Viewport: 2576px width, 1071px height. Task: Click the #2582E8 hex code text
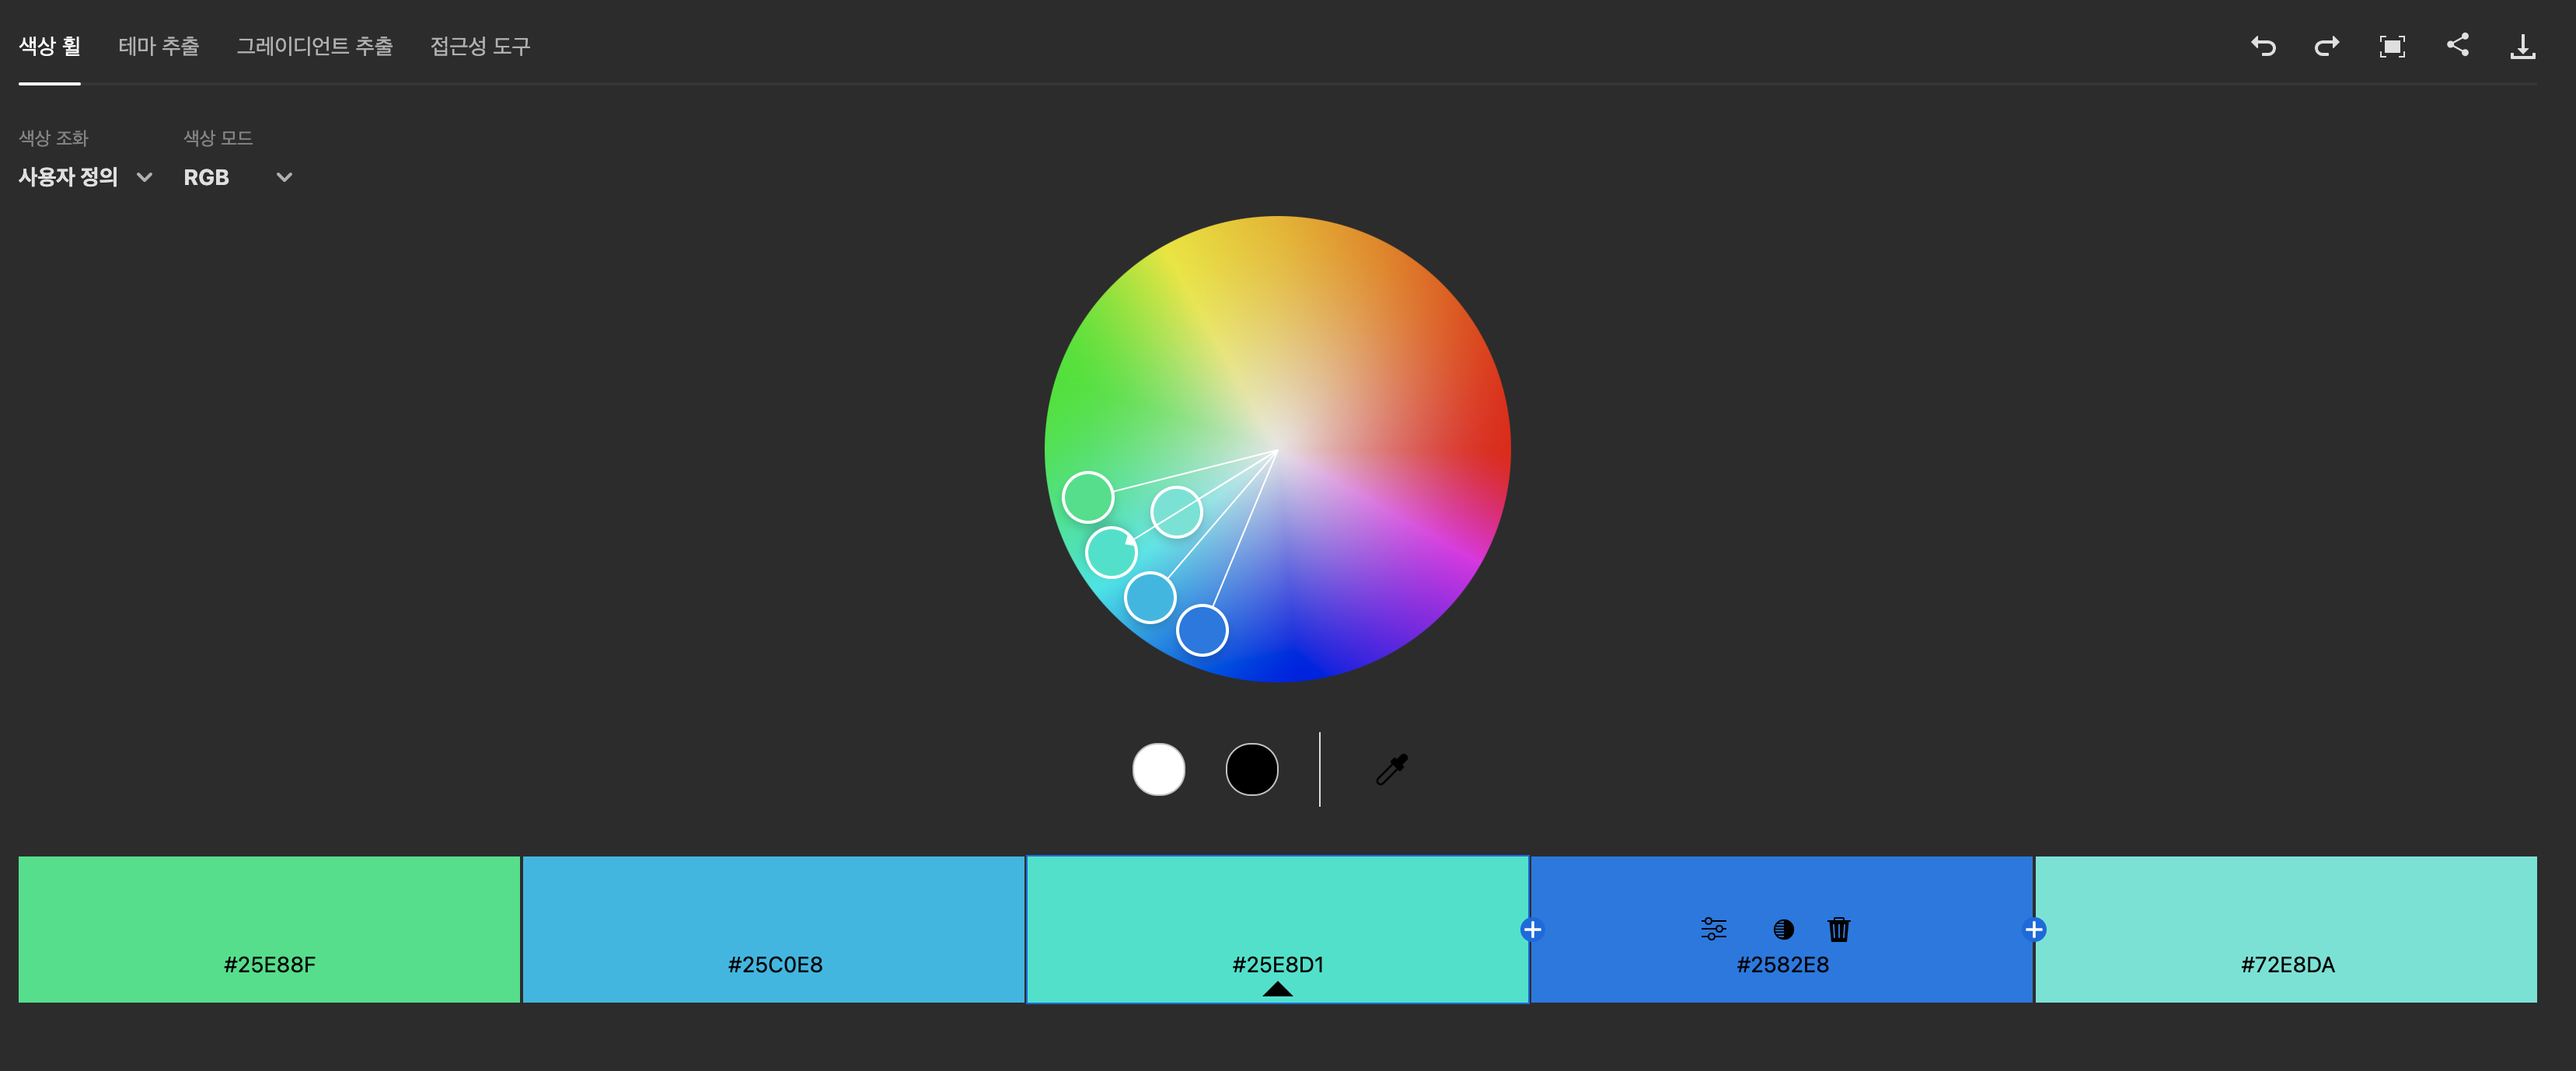point(1782,964)
